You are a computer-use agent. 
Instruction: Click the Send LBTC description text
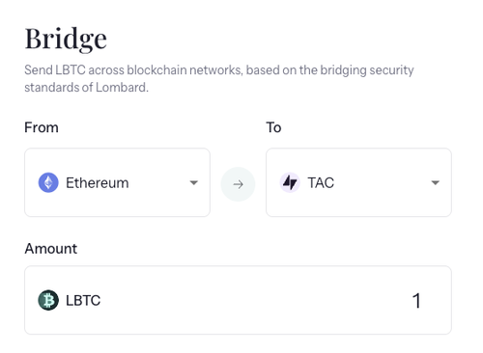[x=219, y=78]
